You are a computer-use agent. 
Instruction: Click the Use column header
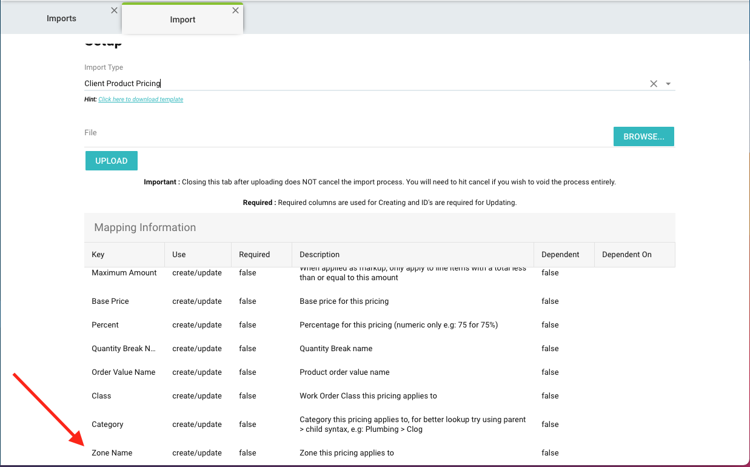coord(179,255)
